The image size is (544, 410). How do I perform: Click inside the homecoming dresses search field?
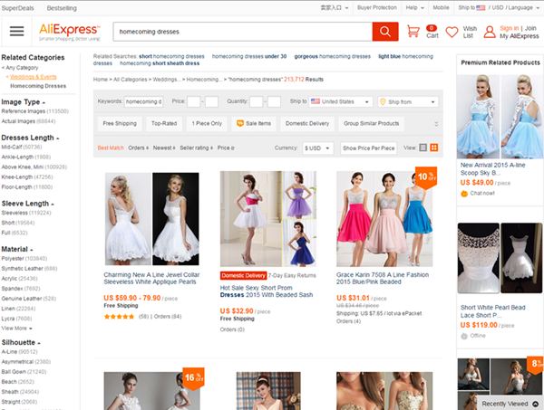pyautogui.click(x=240, y=32)
